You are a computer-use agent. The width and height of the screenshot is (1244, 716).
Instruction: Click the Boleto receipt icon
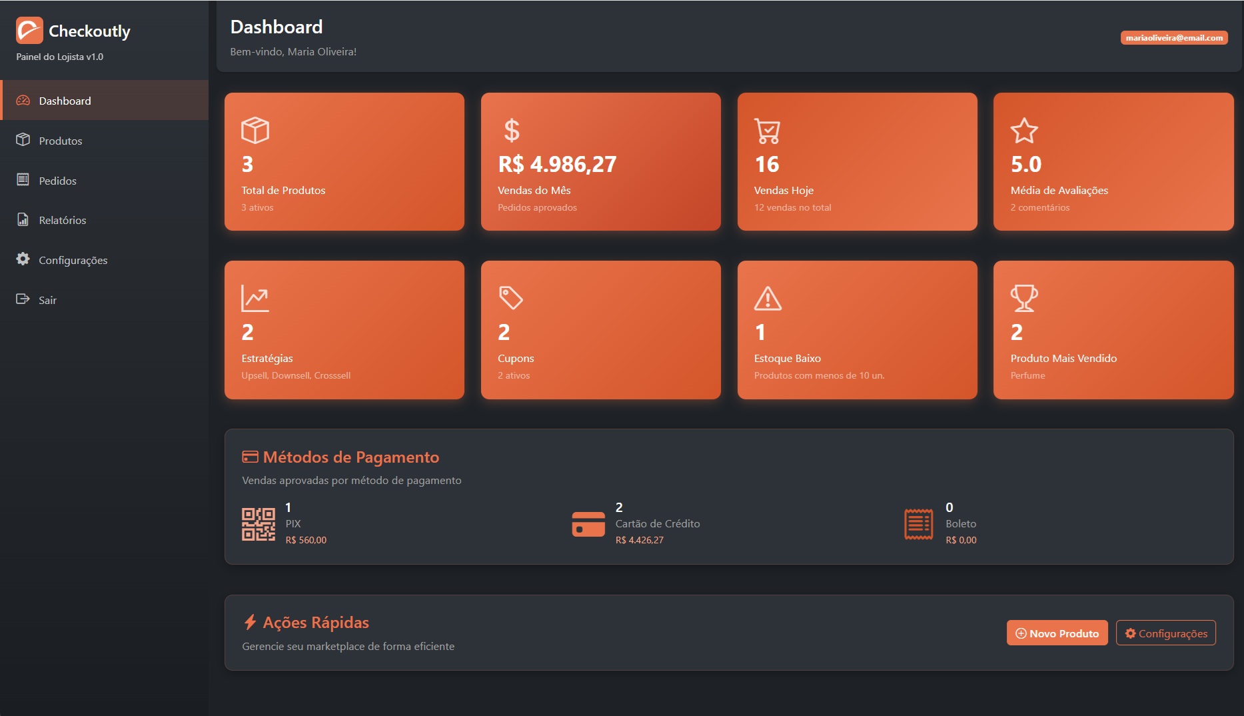coord(920,524)
